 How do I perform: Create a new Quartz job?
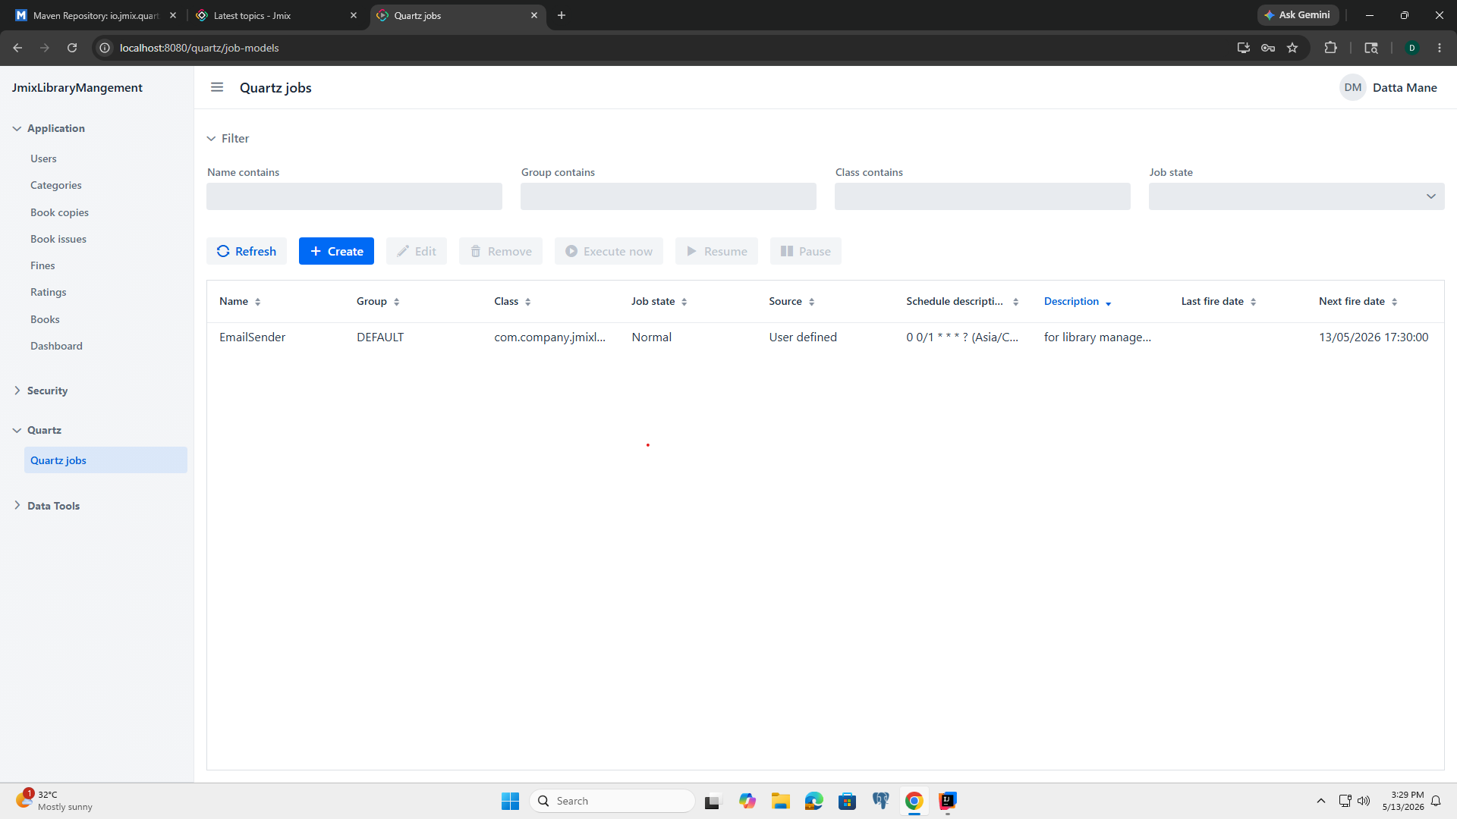coord(336,251)
